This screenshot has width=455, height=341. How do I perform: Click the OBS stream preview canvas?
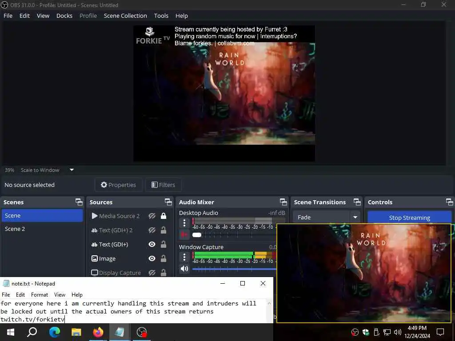224,93
